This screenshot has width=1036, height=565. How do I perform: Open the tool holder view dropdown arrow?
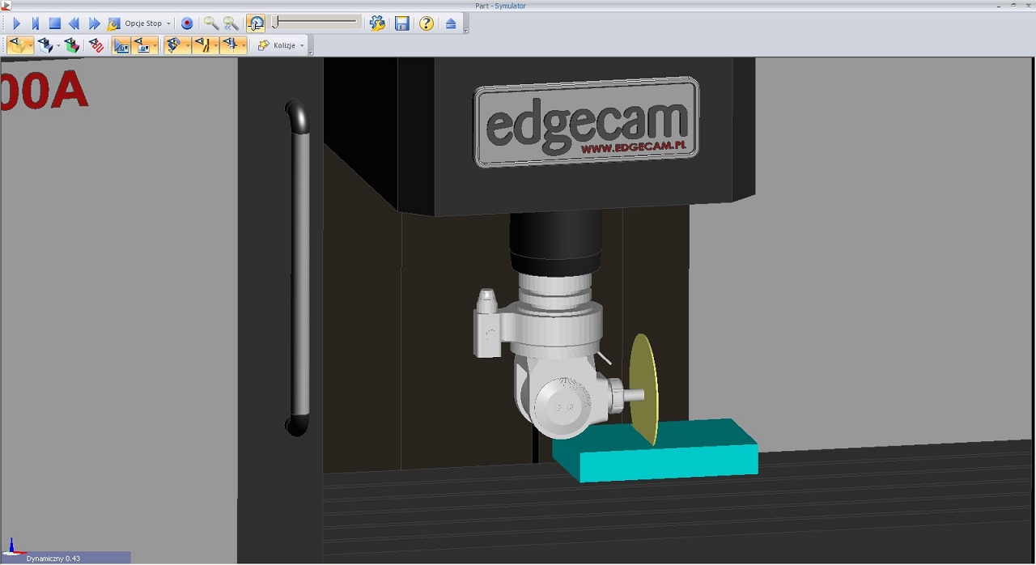pyautogui.click(x=244, y=46)
